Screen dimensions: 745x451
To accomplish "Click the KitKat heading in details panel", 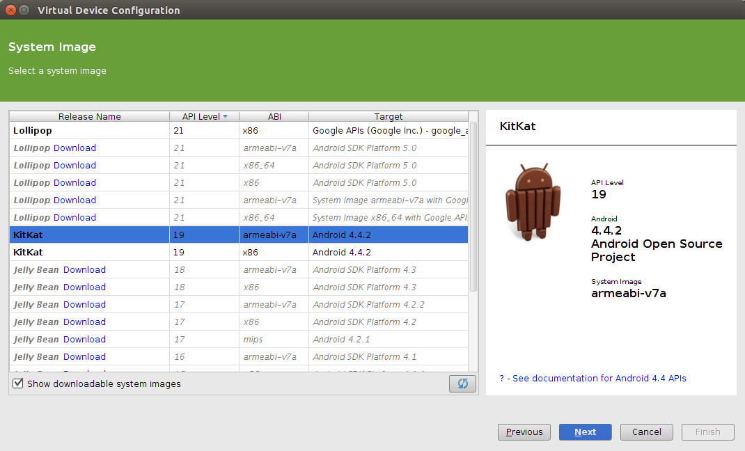I will 517,126.
